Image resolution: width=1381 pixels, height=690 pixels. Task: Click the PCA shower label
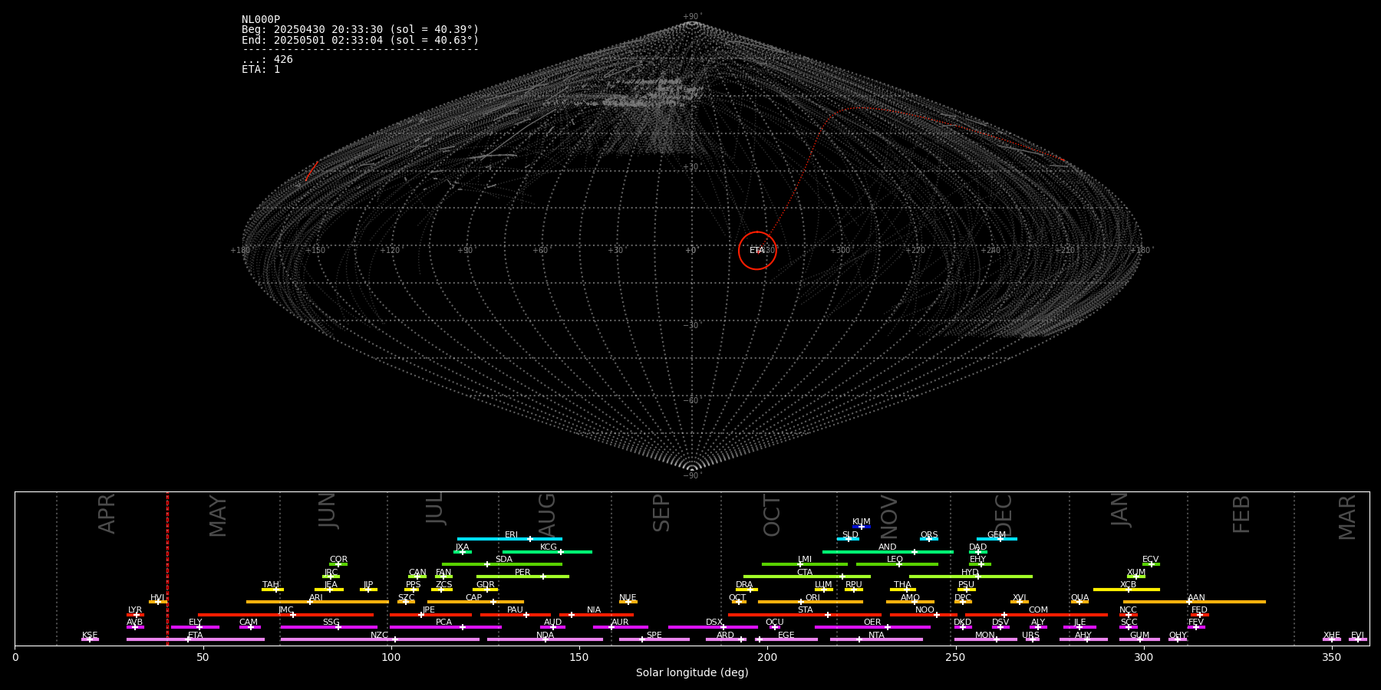coord(443,623)
